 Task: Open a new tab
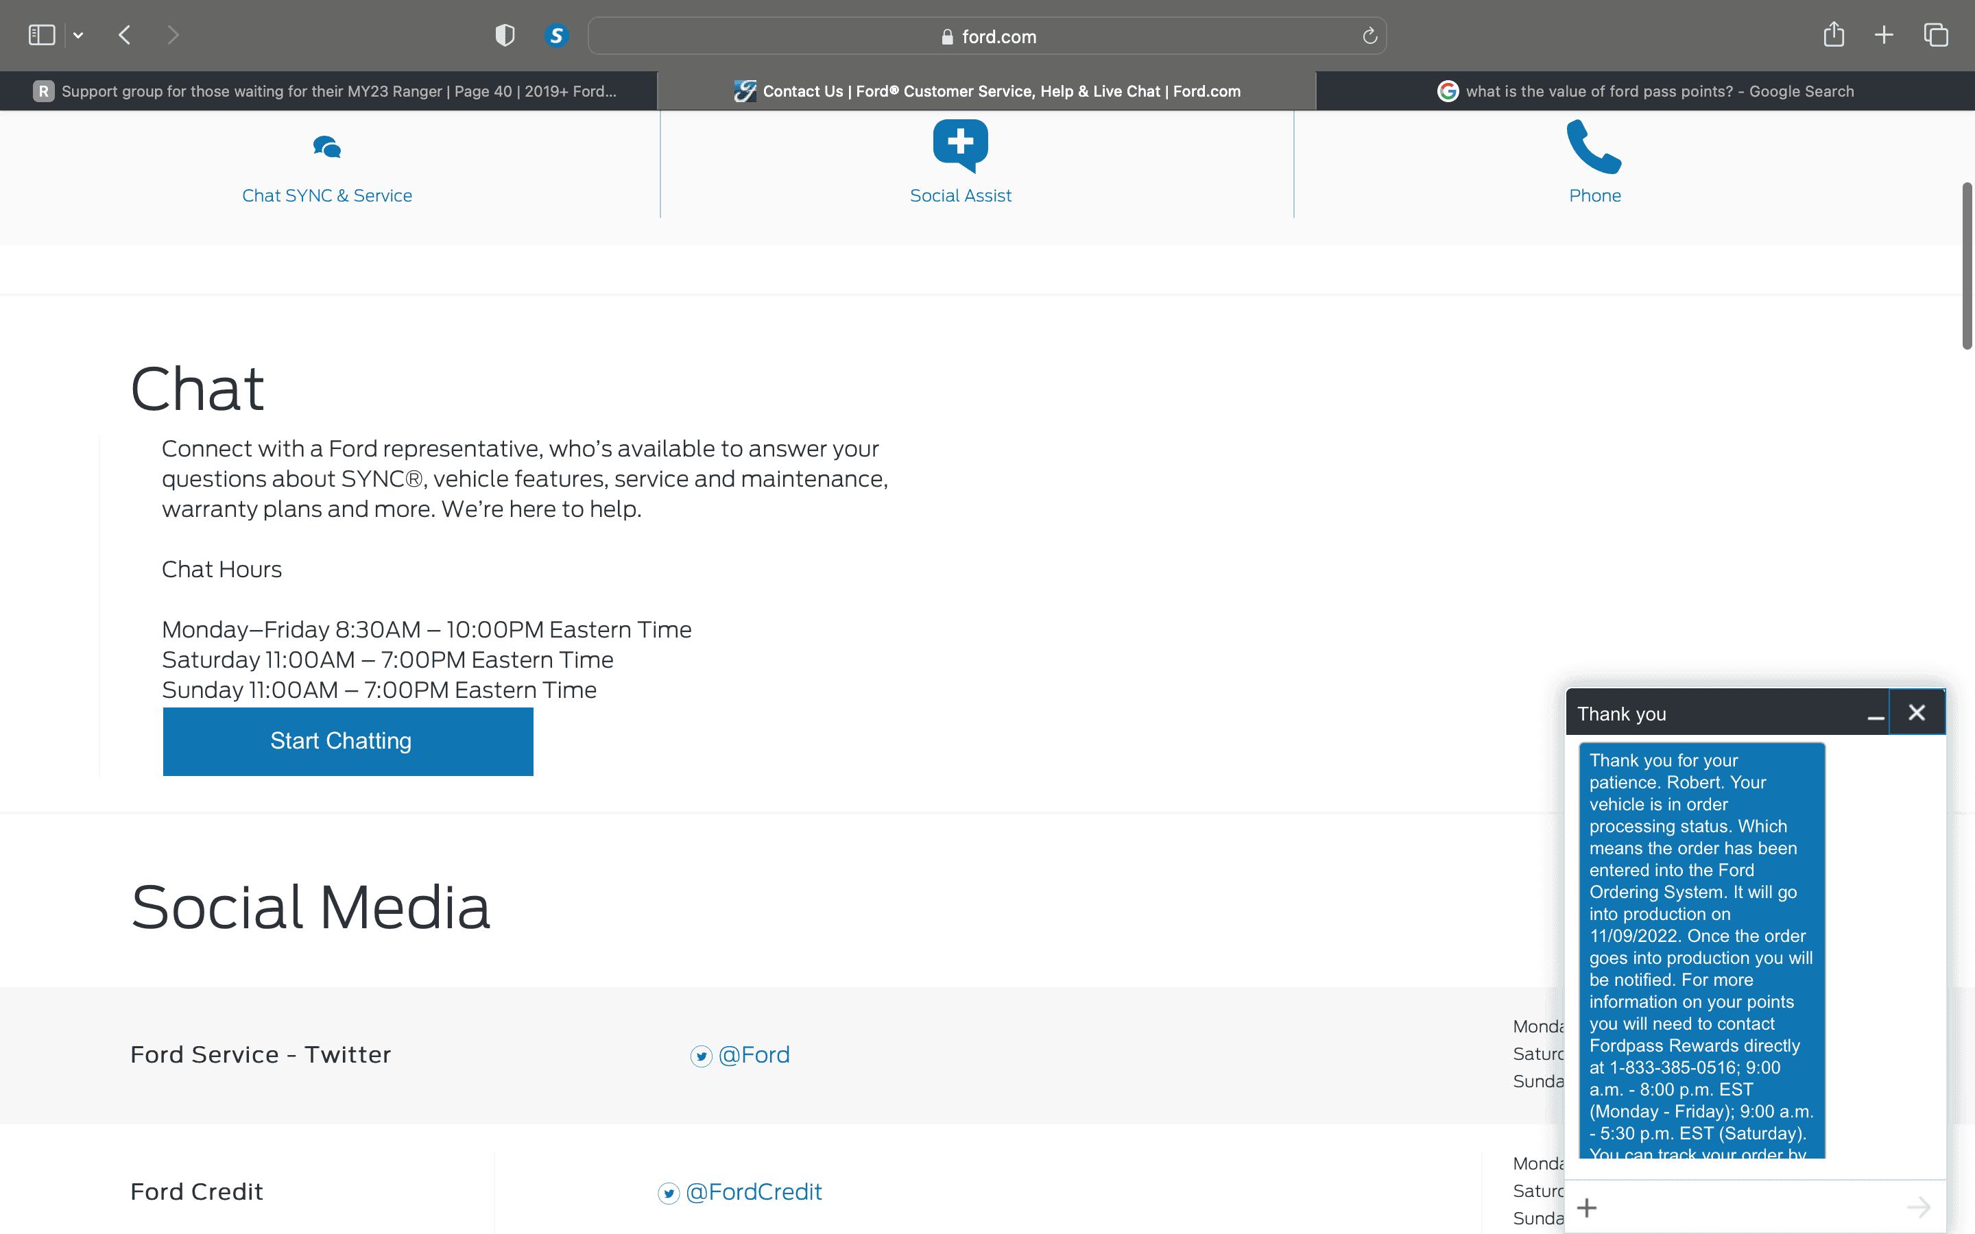tap(1884, 35)
